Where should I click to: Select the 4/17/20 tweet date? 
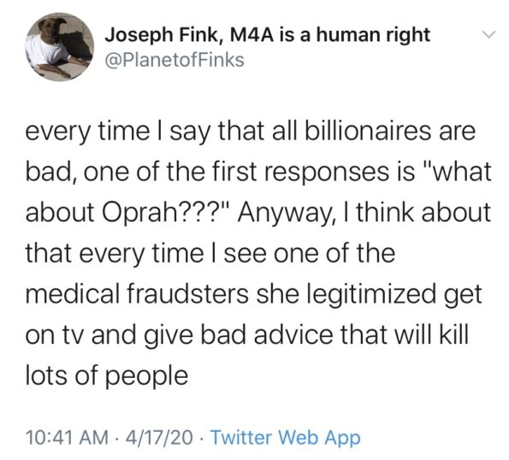160,437
